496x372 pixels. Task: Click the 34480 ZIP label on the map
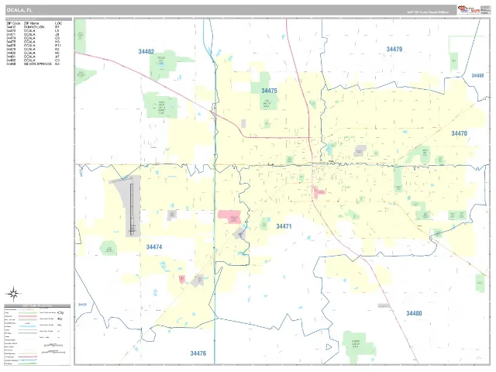pos(414,313)
